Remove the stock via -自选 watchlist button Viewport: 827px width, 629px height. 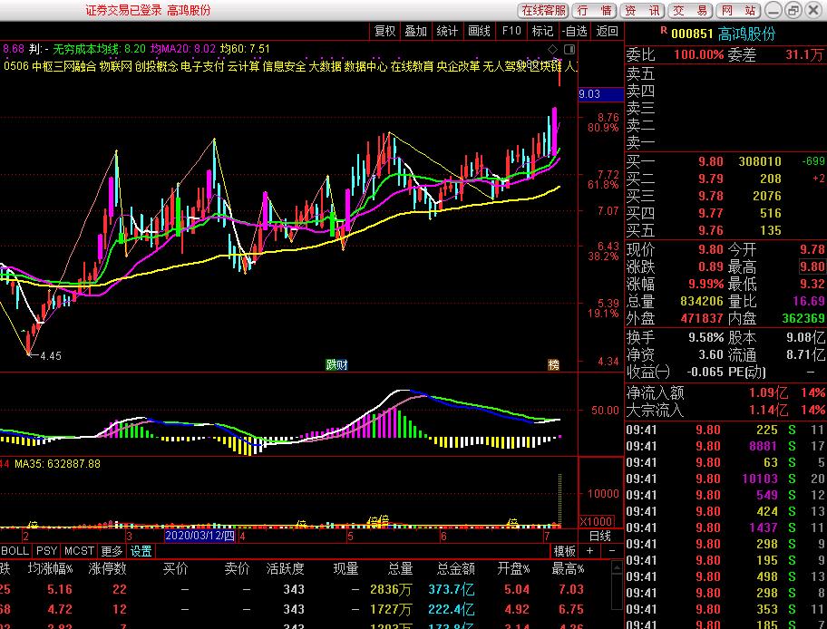(x=574, y=31)
